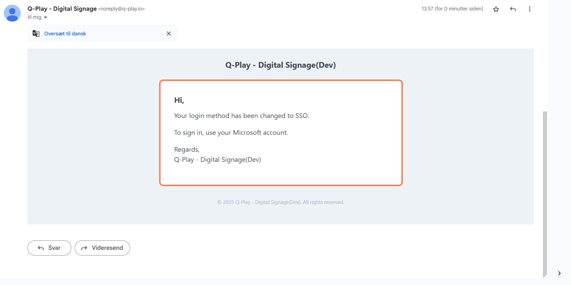Click the timestamp '13.57 (for 0 minutter siden)'

click(x=452, y=9)
